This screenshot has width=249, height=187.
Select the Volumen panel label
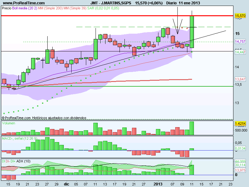point(9,123)
